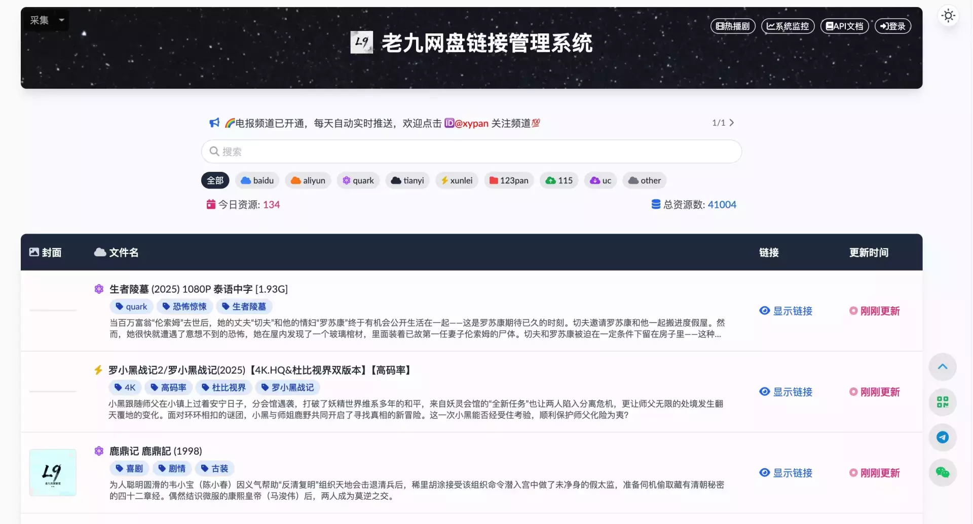The height and width of the screenshot is (524, 973).
Task: Open the Telegram floating icon
Action: click(943, 437)
